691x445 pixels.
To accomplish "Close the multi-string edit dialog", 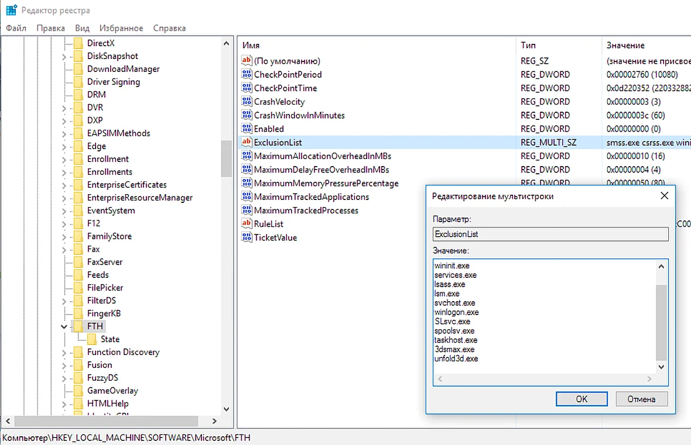I will coord(665,196).
